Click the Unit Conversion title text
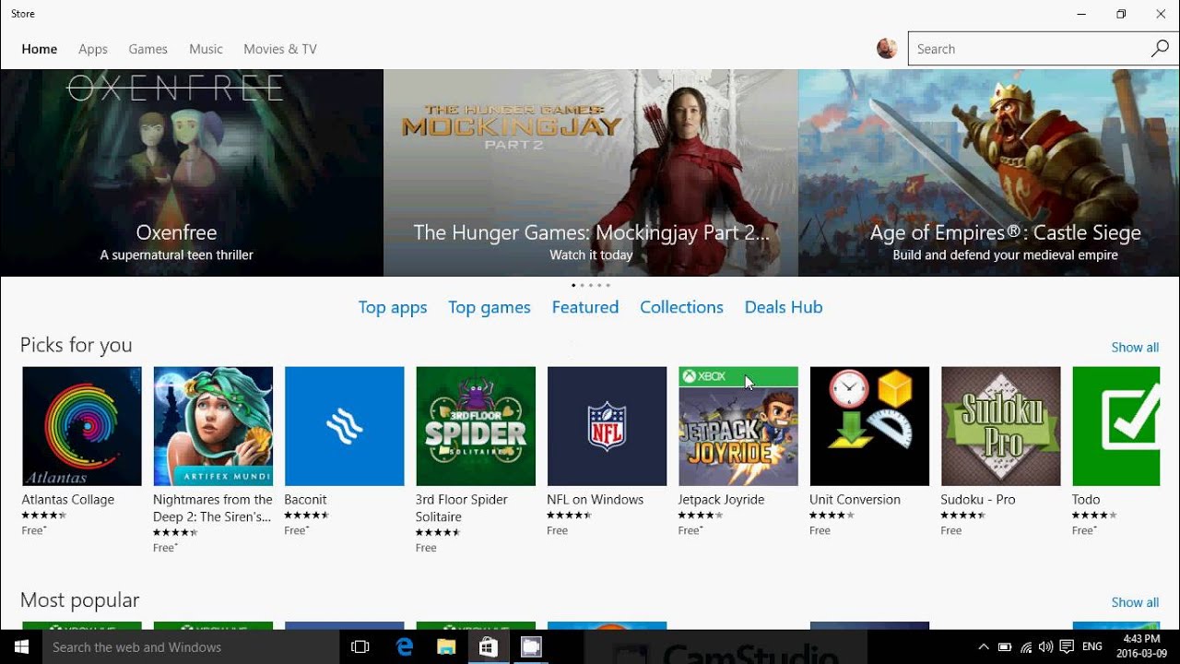Image resolution: width=1180 pixels, height=664 pixels. (855, 499)
